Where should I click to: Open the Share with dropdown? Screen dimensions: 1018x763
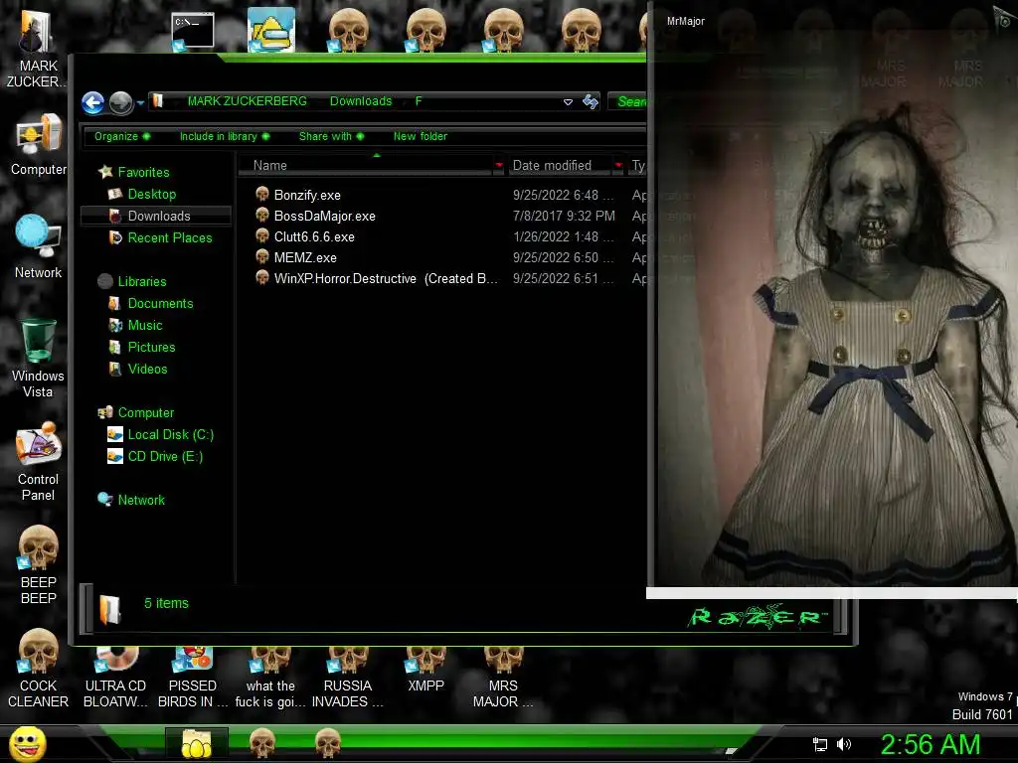331,136
